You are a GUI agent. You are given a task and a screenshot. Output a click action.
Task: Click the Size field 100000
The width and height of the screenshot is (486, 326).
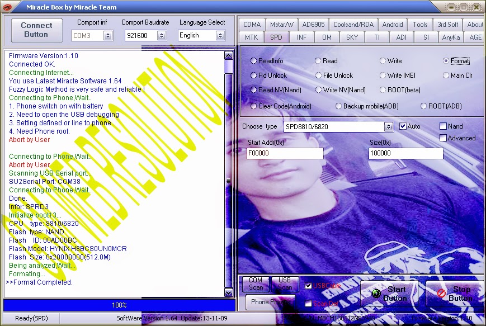pos(405,153)
